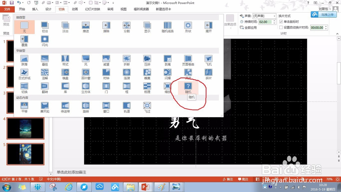Apply the 时钟 clock transition
This screenshot has height=192, width=341.
point(106,74)
